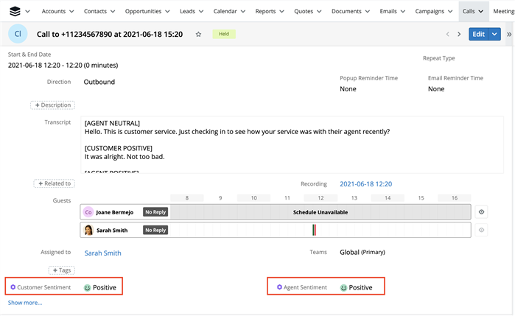Expand the Tags field
This screenshot has height=316, width=515.
point(62,270)
